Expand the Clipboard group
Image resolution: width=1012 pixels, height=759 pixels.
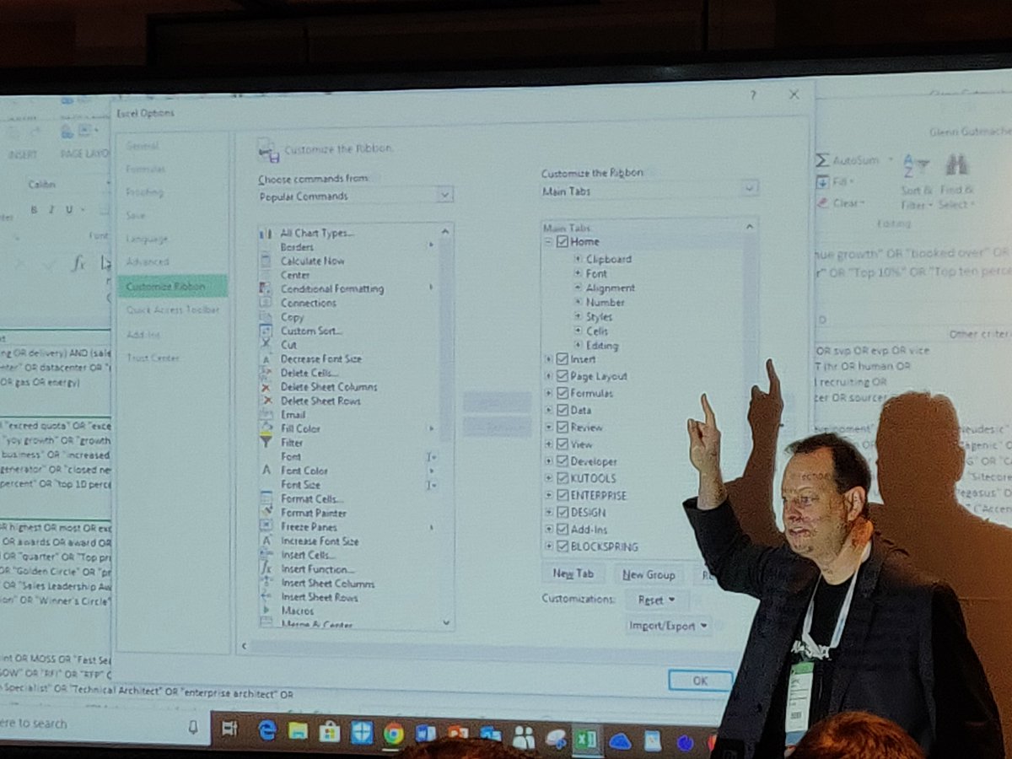[x=578, y=259]
